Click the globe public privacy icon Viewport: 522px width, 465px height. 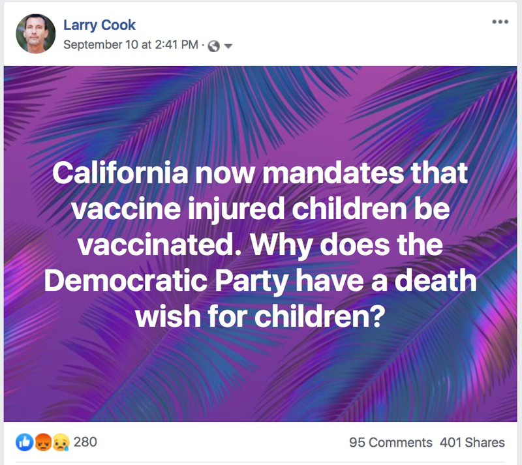(214, 46)
